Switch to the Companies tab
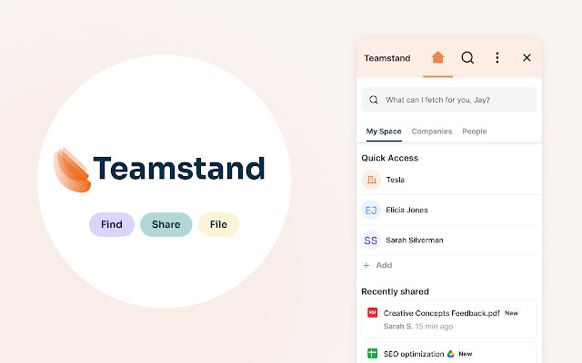582x363 pixels. pos(432,132)
